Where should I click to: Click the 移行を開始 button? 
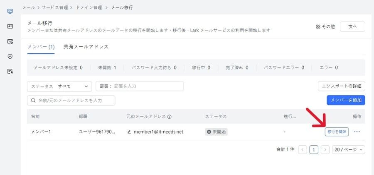click(x=337, y=132)
